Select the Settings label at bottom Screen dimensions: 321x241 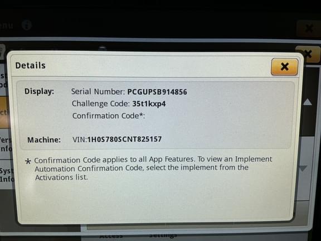pos(163,235)
